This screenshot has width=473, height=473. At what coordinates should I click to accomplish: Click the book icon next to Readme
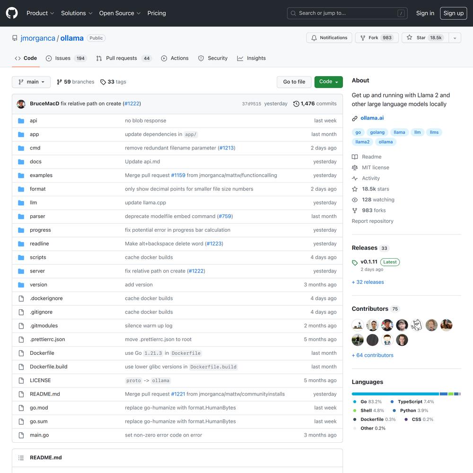[x=355, y=157]
